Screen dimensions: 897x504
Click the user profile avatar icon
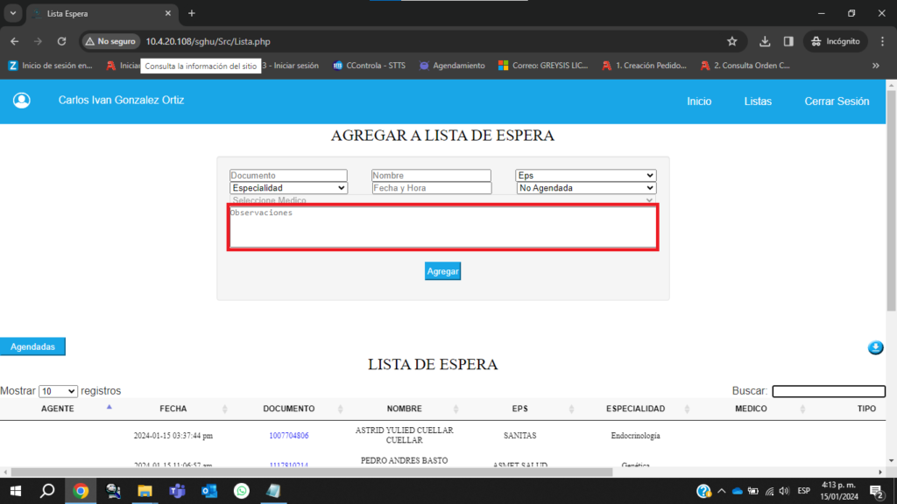pos(22,101)
